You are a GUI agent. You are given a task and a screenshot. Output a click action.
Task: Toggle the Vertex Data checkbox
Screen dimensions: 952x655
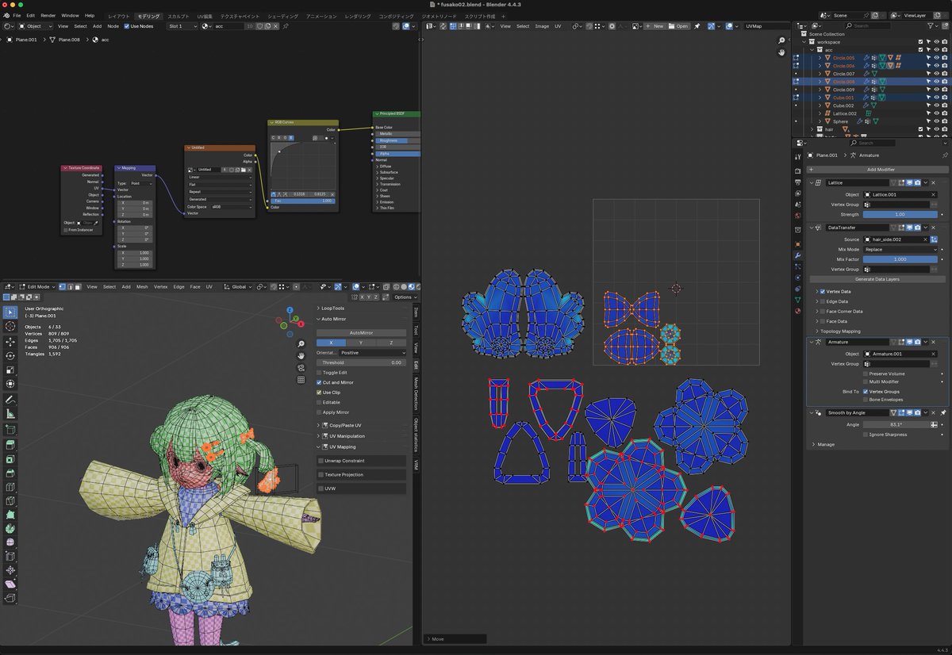[x=823, y=292]
